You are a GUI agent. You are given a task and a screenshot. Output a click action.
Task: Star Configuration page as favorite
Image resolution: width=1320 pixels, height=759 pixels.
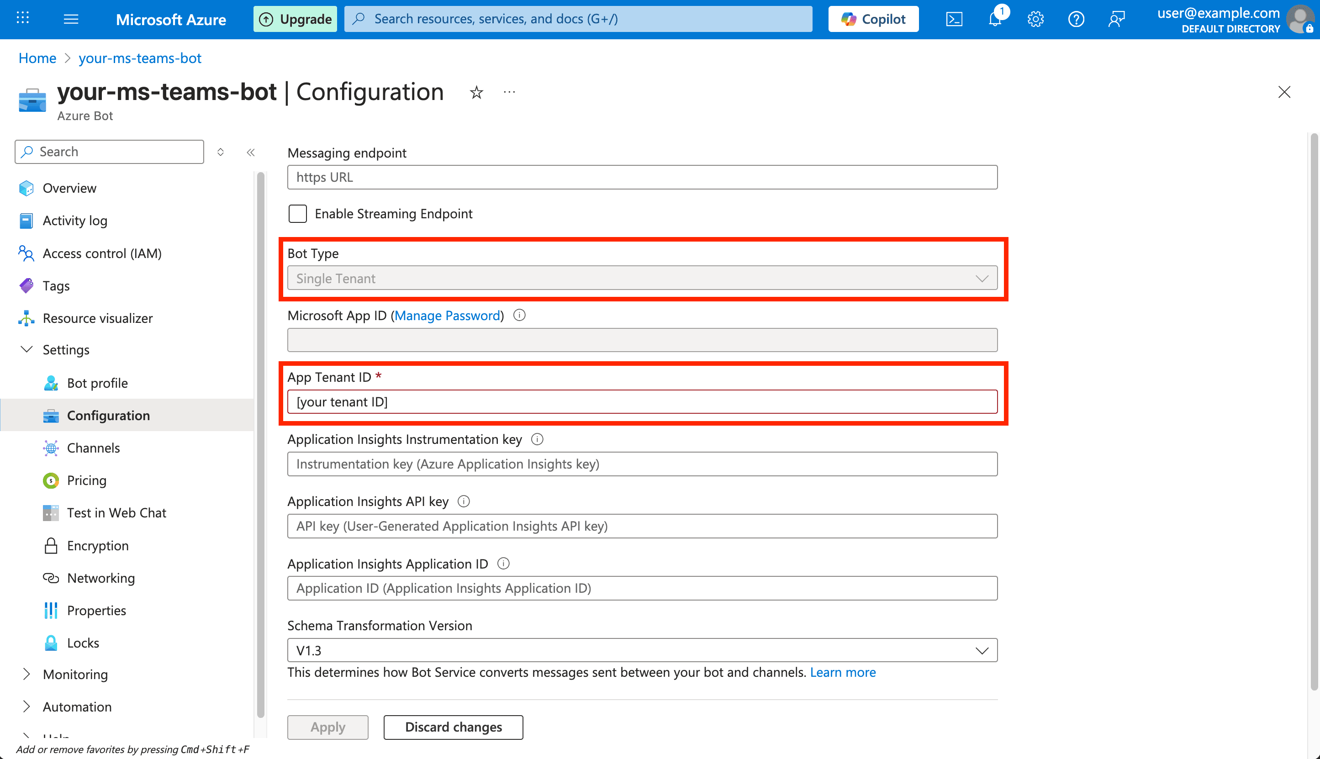(476, 92)
